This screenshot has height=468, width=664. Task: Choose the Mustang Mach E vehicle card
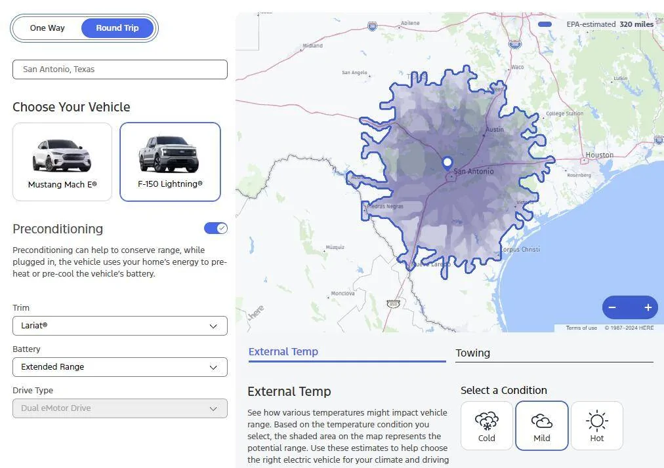pyautogui.click(x=62, y=162)
